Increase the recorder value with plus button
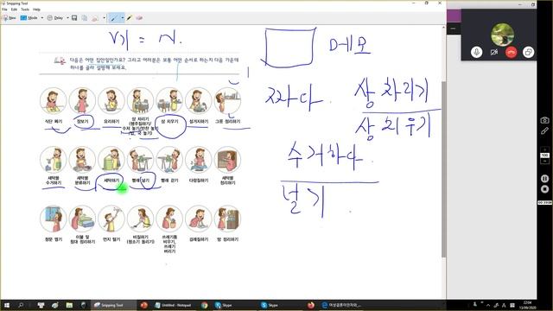 click(x=545, y=149)
